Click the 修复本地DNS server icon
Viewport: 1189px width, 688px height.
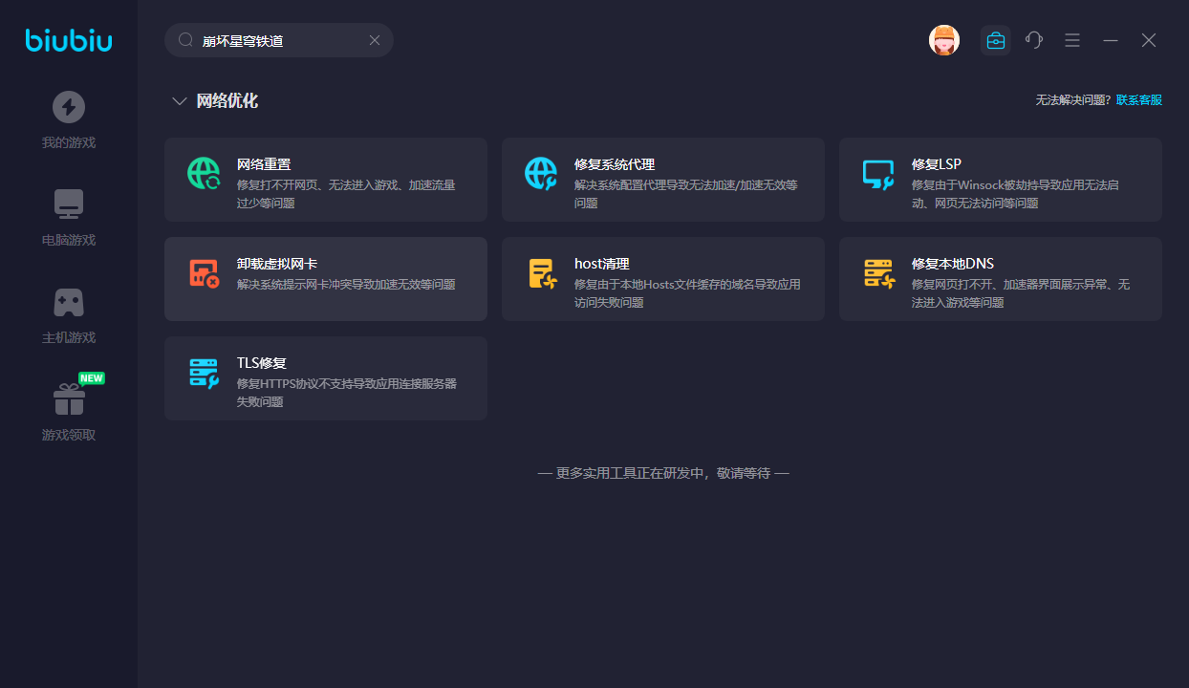coord(878,273)
